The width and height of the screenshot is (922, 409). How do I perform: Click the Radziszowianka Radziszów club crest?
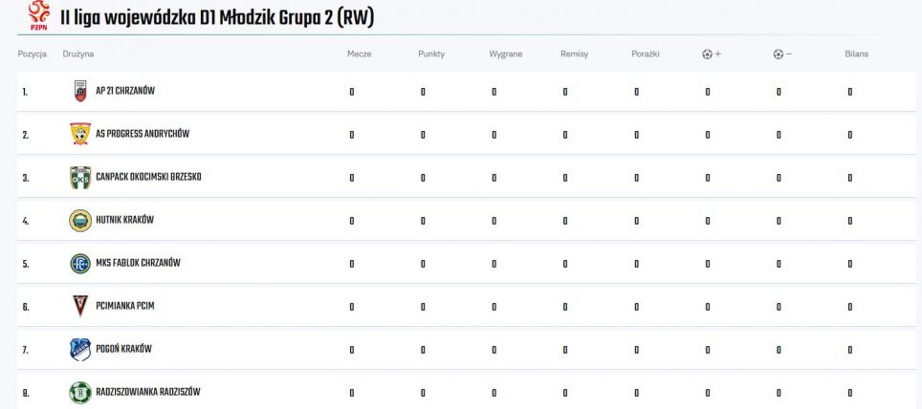(x=80, y=392)
